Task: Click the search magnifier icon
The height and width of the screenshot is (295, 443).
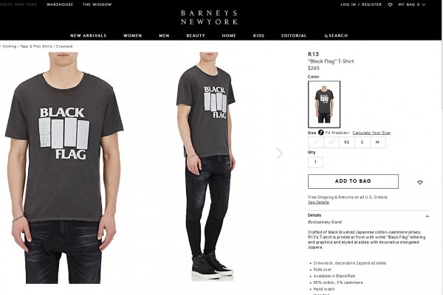Action: coord(326,36)
